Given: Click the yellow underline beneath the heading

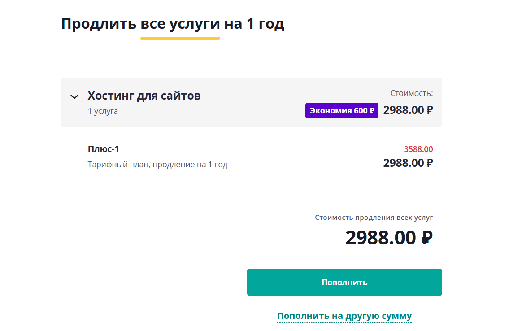Looking at the screenshot, I should coord(180,38).
